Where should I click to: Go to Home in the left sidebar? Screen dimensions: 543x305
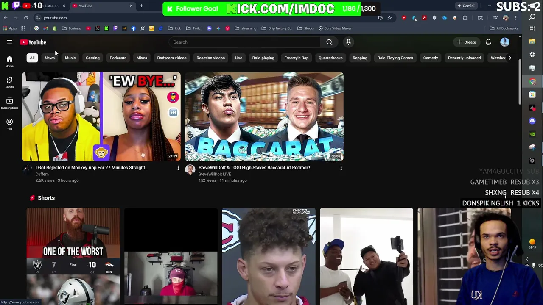[x=9, y=61]
